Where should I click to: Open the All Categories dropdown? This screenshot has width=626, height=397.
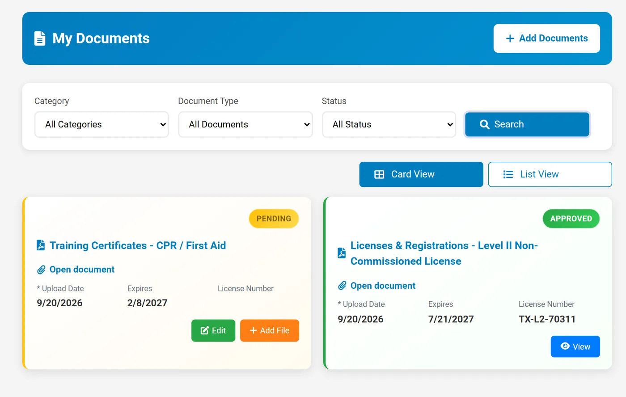click(x=102, y=124)
